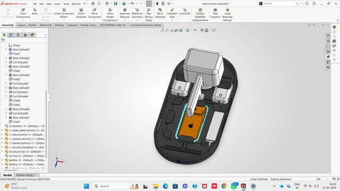Click Show Hidden Components
The height and width of the screenshot is (191, 340).
[110, 15]
